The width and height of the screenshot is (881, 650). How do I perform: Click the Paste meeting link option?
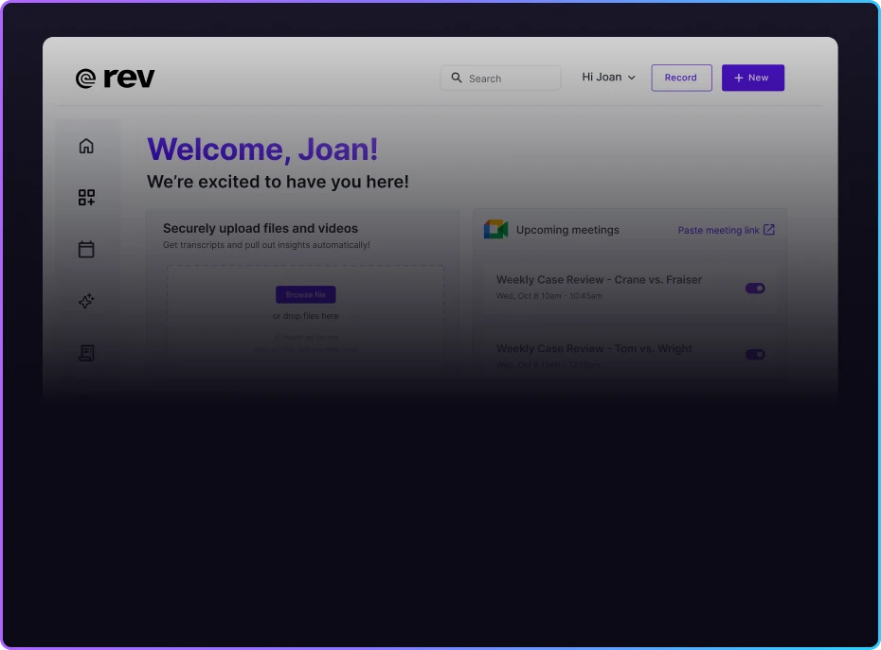(x=719, y=229)
